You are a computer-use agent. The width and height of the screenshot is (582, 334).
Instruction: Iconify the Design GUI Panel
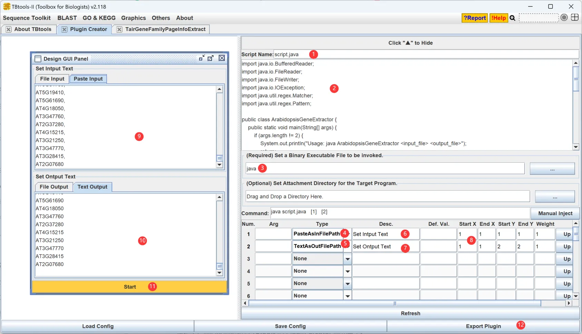[202, 58]
